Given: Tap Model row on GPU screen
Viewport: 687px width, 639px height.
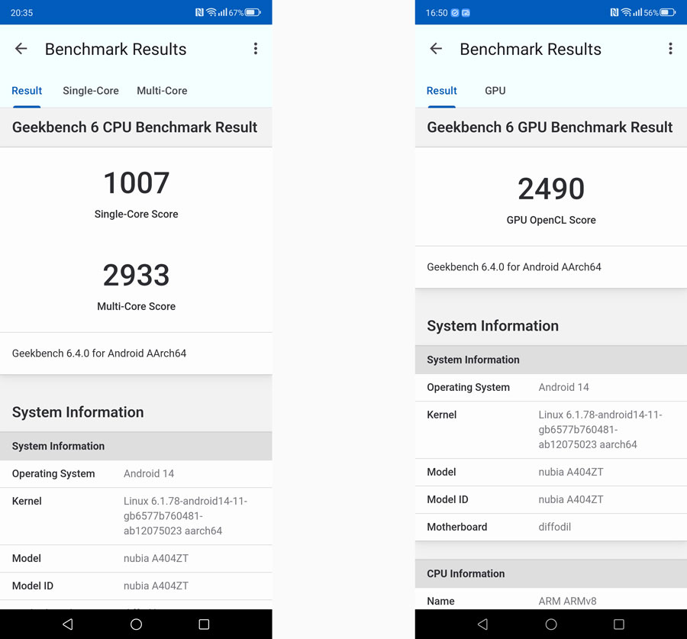Looking at the screenshot, I should (x=550, y=472).
